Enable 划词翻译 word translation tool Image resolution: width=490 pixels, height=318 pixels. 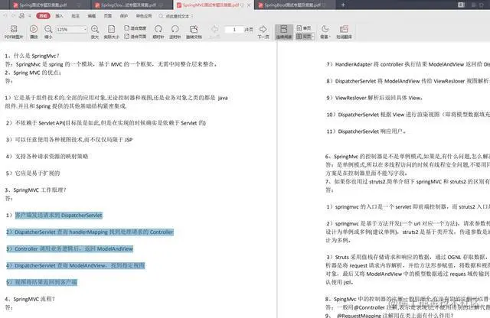[x=344, y=32]
